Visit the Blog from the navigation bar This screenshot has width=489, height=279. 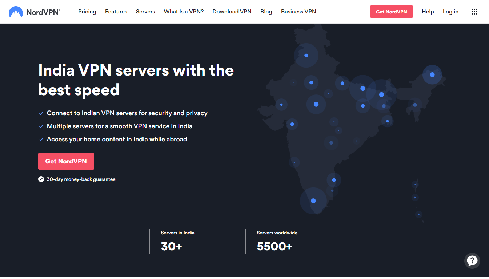[x=266, y=12]
